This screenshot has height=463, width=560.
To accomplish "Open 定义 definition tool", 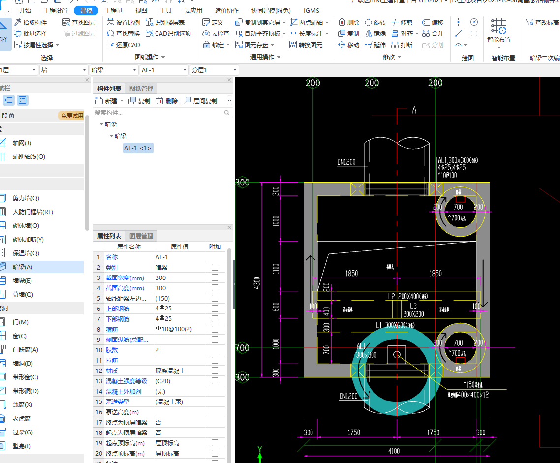I will point(213,22).
